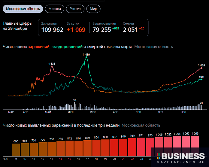Open the Мир tab

pos(93,9)
